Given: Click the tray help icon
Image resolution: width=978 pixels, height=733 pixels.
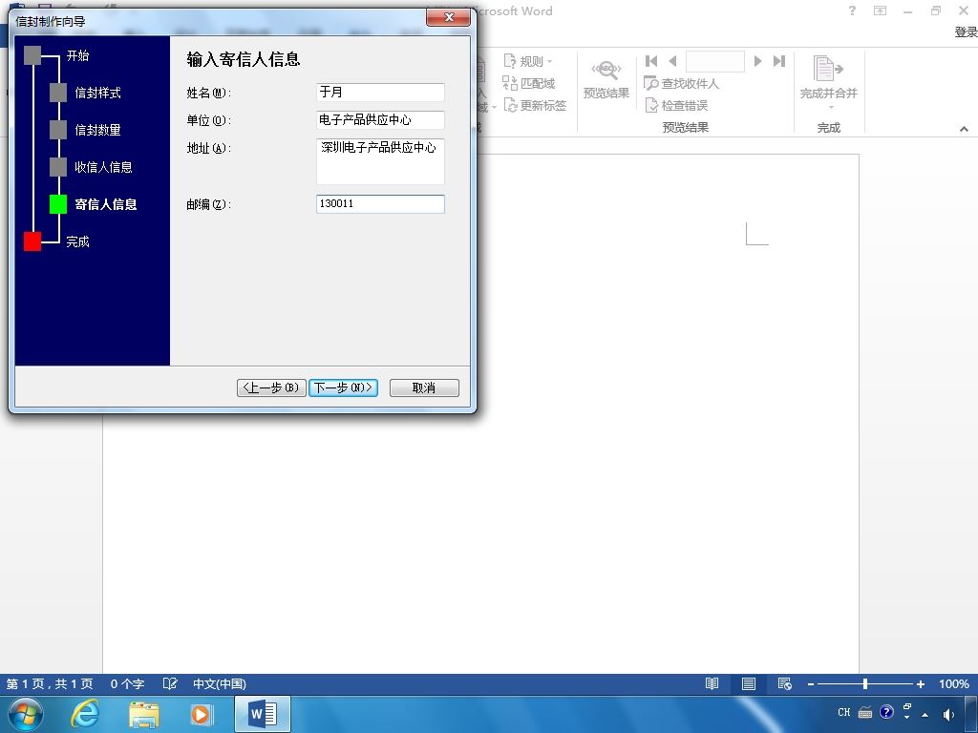Looking at the screenshot, I should [x=886, y=712].
